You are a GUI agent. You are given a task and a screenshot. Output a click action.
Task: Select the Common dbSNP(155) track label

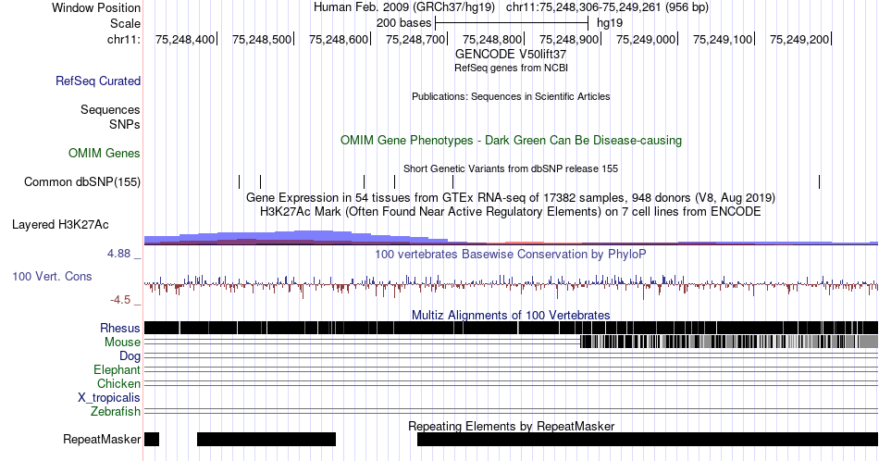click(x=82, y=181)
